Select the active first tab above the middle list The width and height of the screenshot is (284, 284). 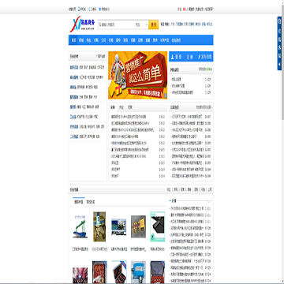pyautogui.click(x=113, y=107)
